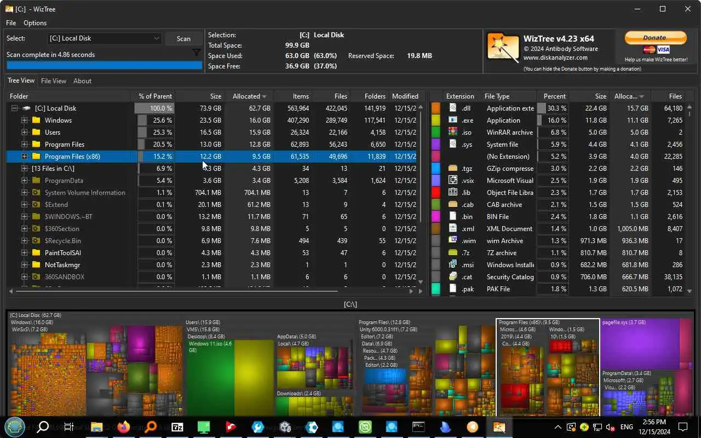The width and height of the screenshot is (701, 438).
Task: Click the .xml document icon
Action: coord(453,228)
